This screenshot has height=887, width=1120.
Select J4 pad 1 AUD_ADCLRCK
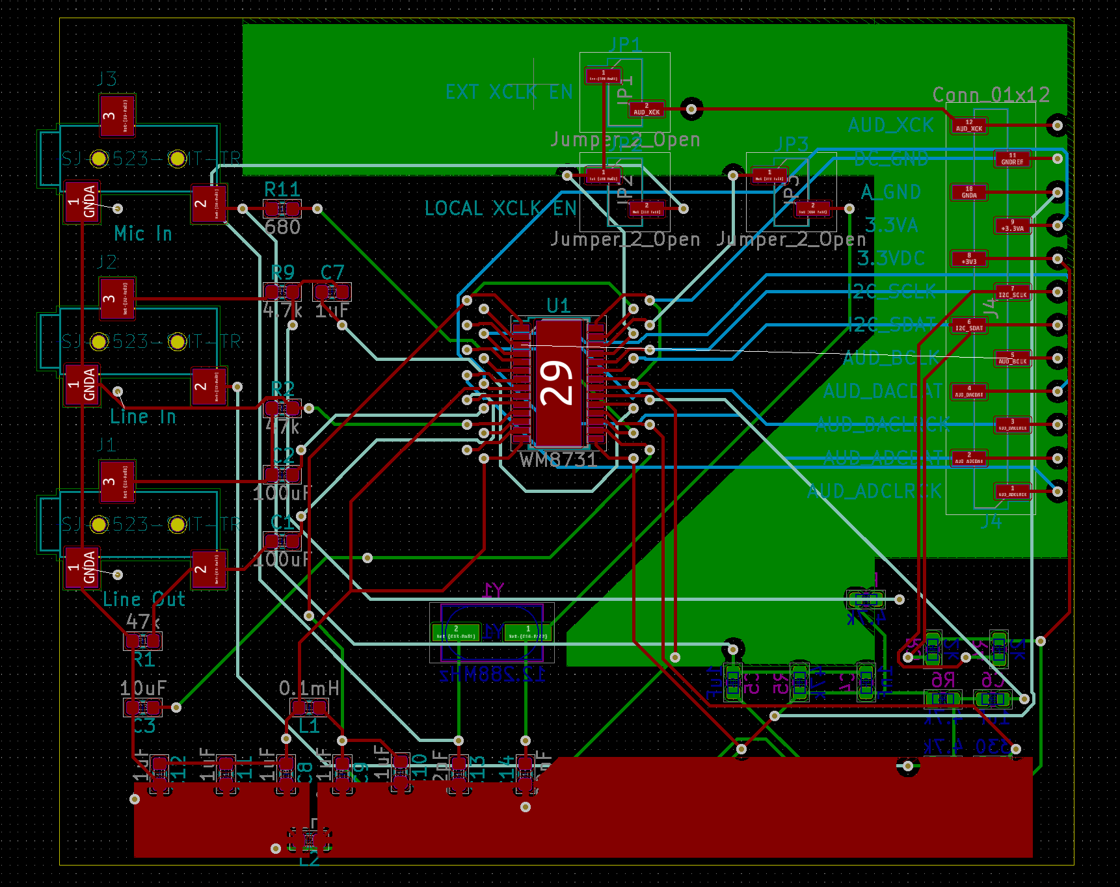coord(1013,491)
